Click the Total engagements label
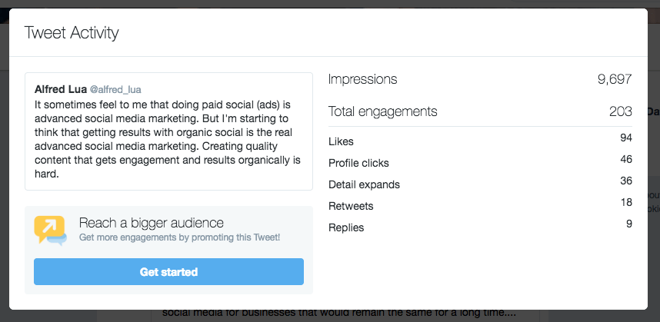The image size is (660, 322). [382, 111]
